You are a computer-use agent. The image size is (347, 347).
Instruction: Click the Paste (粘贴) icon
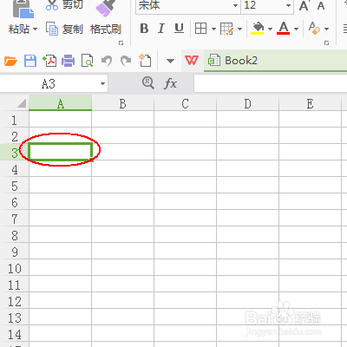pyautogui.click(x=23, y=9)
